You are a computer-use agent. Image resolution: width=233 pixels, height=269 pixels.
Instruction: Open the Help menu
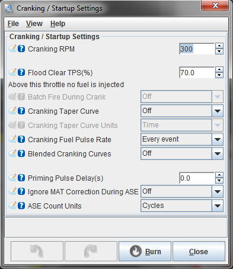coord(58,24)
